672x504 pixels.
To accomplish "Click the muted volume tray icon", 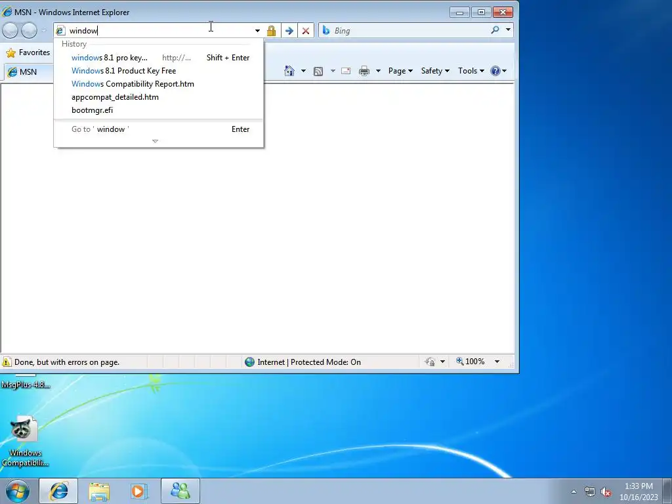I will point(606,492).
